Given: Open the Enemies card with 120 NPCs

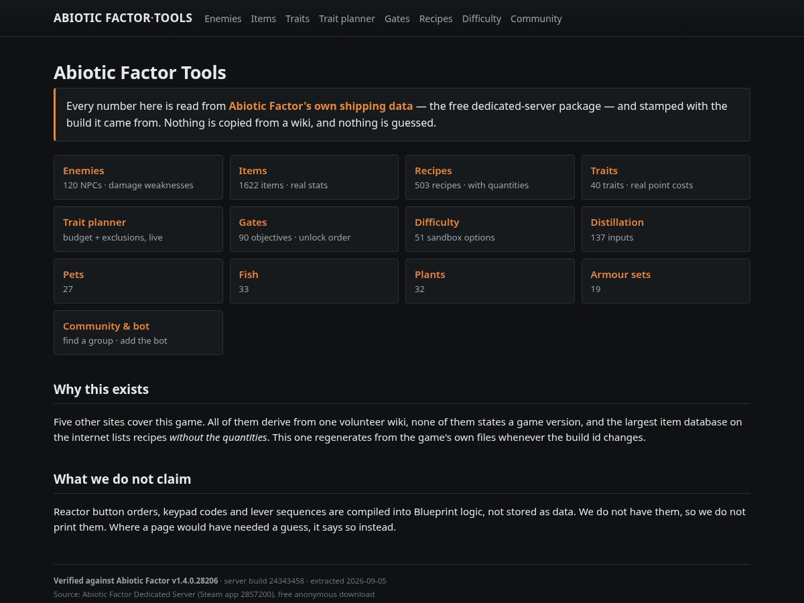Looking at the screenshot, I should [x=138, y=178].
